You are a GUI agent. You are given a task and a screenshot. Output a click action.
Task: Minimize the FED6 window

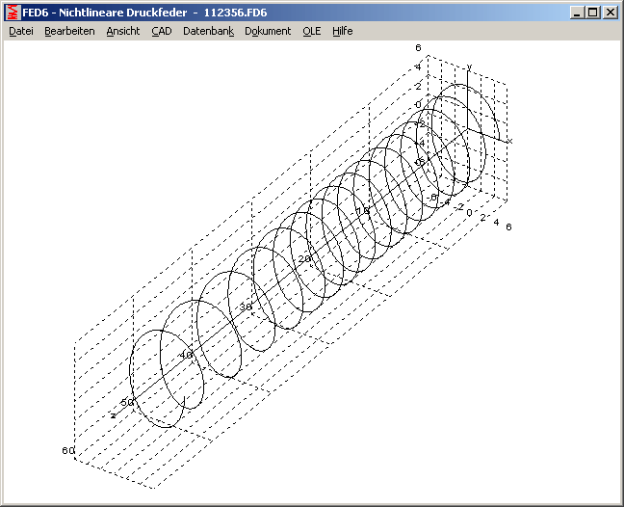click(x=576, y=13)
